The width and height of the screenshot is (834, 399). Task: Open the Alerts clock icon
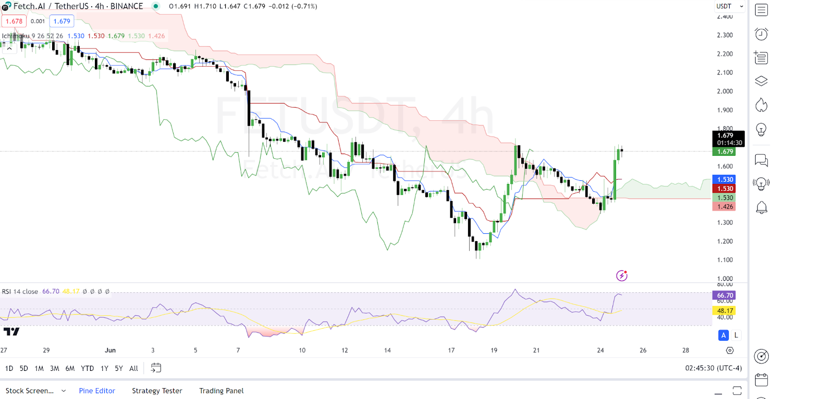(761, 34)
